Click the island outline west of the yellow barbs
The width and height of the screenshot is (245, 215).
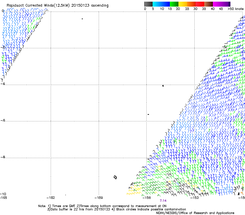115,177
